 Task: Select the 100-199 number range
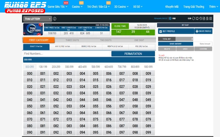[x=43, y=67]
